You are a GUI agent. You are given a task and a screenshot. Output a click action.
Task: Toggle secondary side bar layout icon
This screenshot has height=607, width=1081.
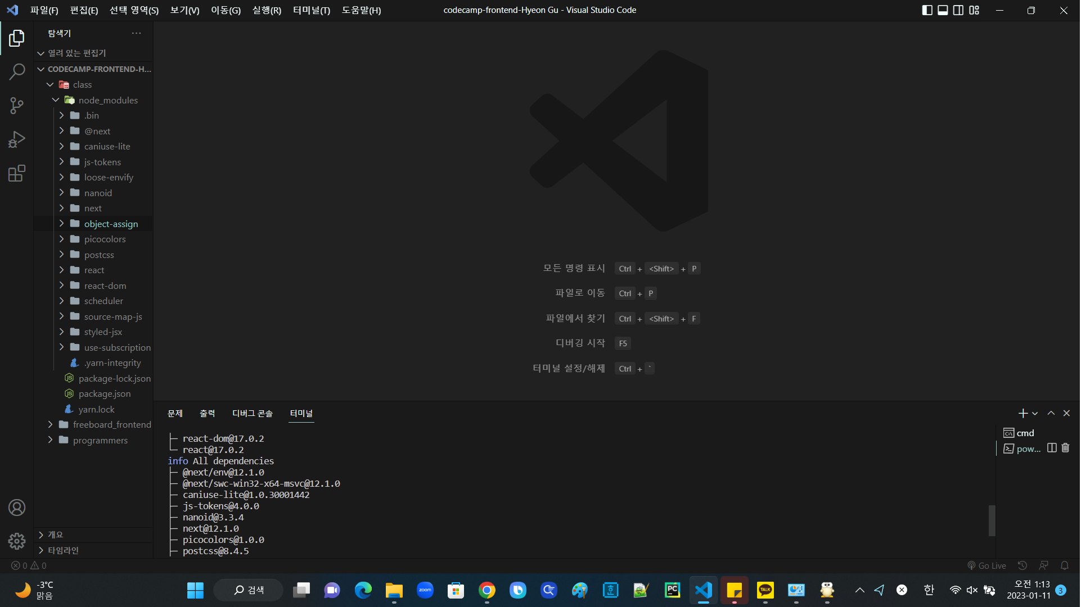[958, 10]
